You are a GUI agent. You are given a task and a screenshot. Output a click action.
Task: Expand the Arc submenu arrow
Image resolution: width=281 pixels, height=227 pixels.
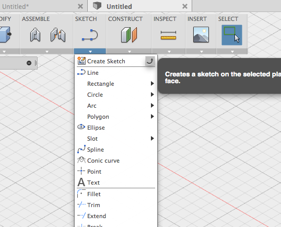tap(153, 106)
